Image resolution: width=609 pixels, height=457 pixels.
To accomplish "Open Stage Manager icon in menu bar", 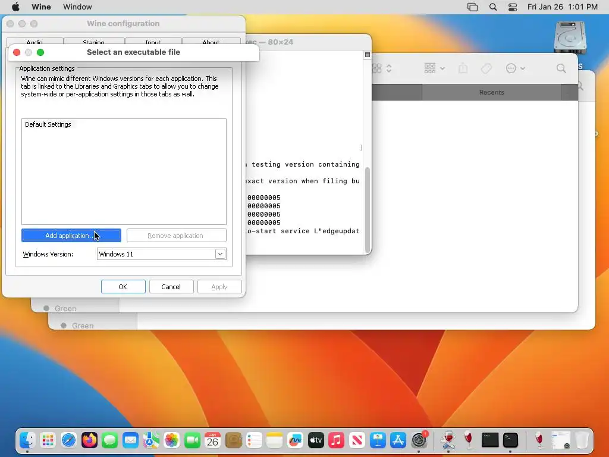I will [472, 7].
